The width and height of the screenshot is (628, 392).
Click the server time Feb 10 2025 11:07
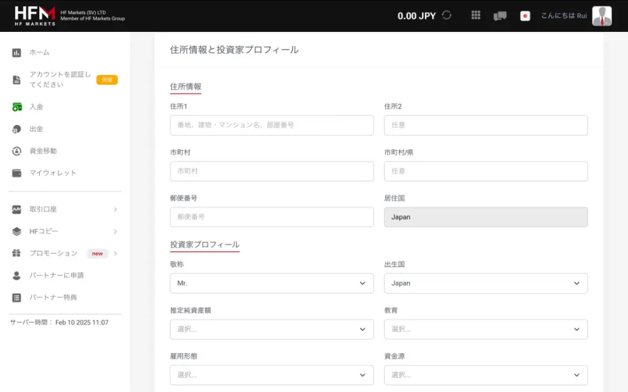point(82,322)
